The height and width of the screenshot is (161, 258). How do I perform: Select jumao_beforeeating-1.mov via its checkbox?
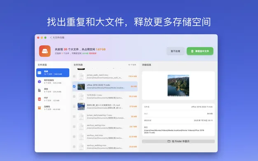[x=74, y=117]
